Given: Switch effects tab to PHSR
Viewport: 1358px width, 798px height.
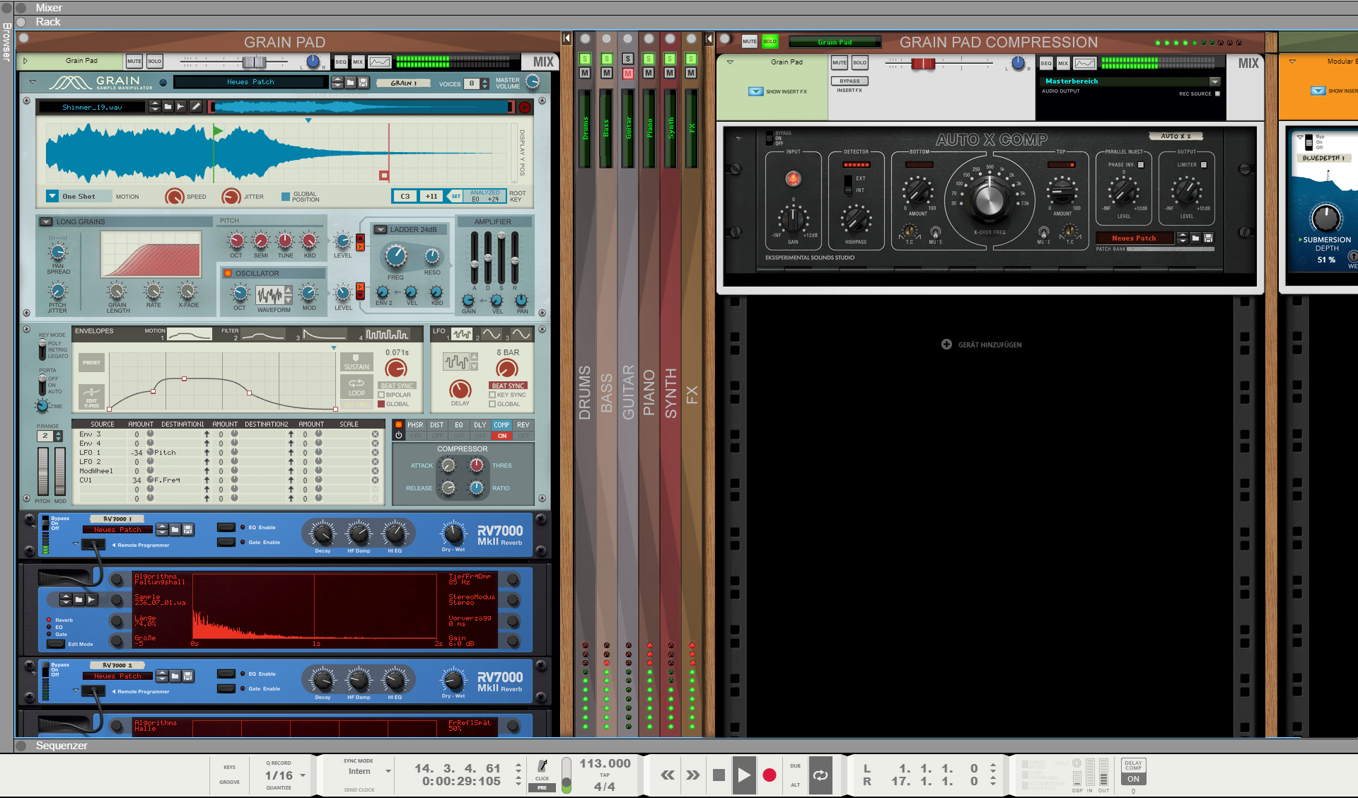Looking at the screenshot, I should (x=415, y=425).
